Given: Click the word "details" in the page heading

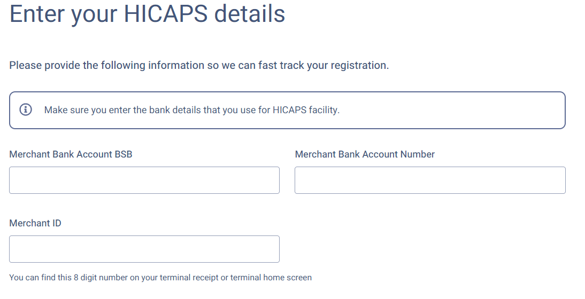Looking at the screenshot, I should pyautogui.click(x=250, y=14).
